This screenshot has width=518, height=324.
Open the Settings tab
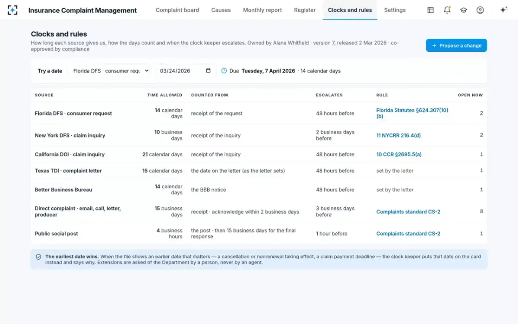(395, 10)
